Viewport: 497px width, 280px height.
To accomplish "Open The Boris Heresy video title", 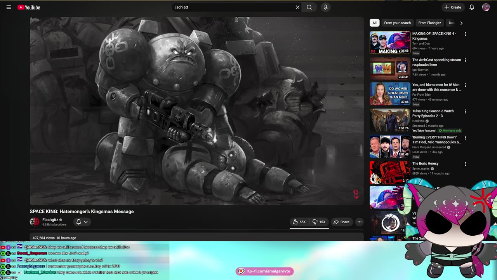I will tap(425, 164).
